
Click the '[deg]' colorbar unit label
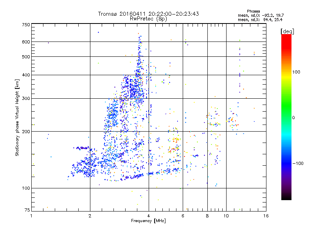[x=287, y=31]
